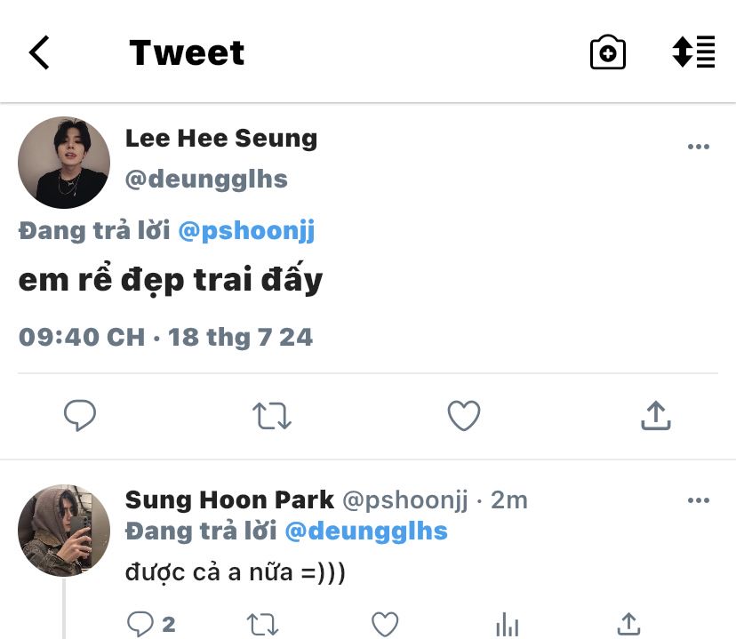The height and width of the screenshot is (639, 736).
Task: Open the @deungglhs mention in the reply
Action: (365, 531)
